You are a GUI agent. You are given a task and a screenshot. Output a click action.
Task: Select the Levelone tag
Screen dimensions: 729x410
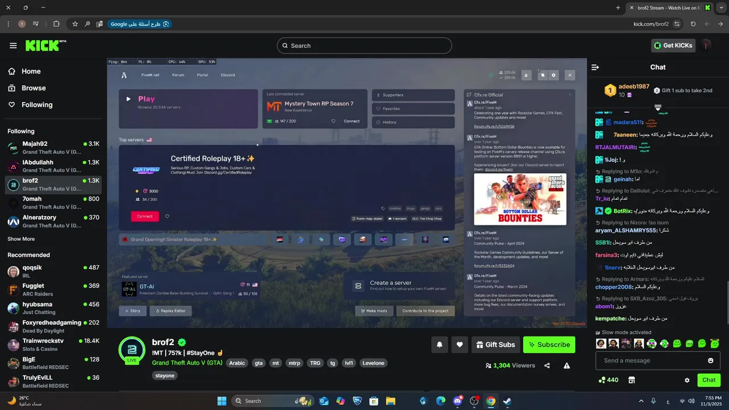tap(374, 363)
